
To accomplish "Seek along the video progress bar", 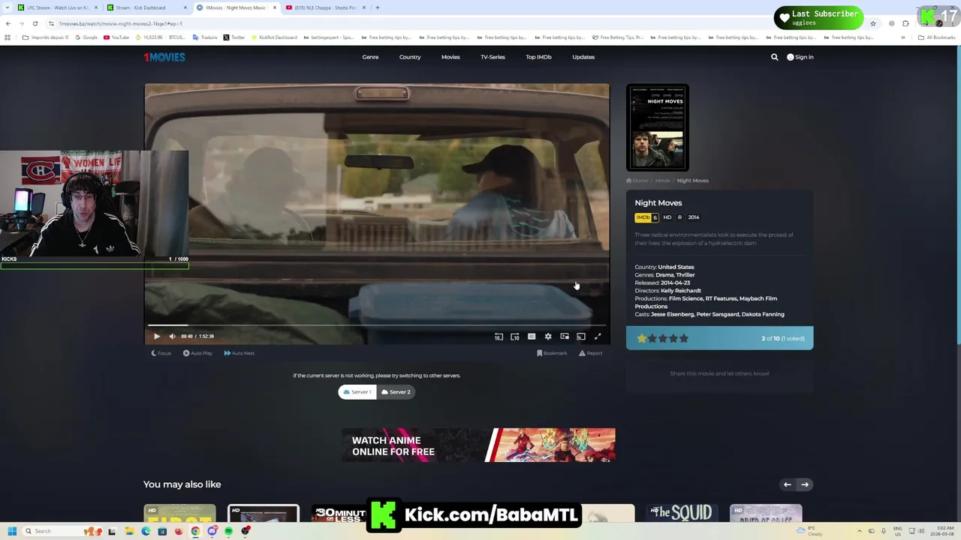I will (377, 325).
